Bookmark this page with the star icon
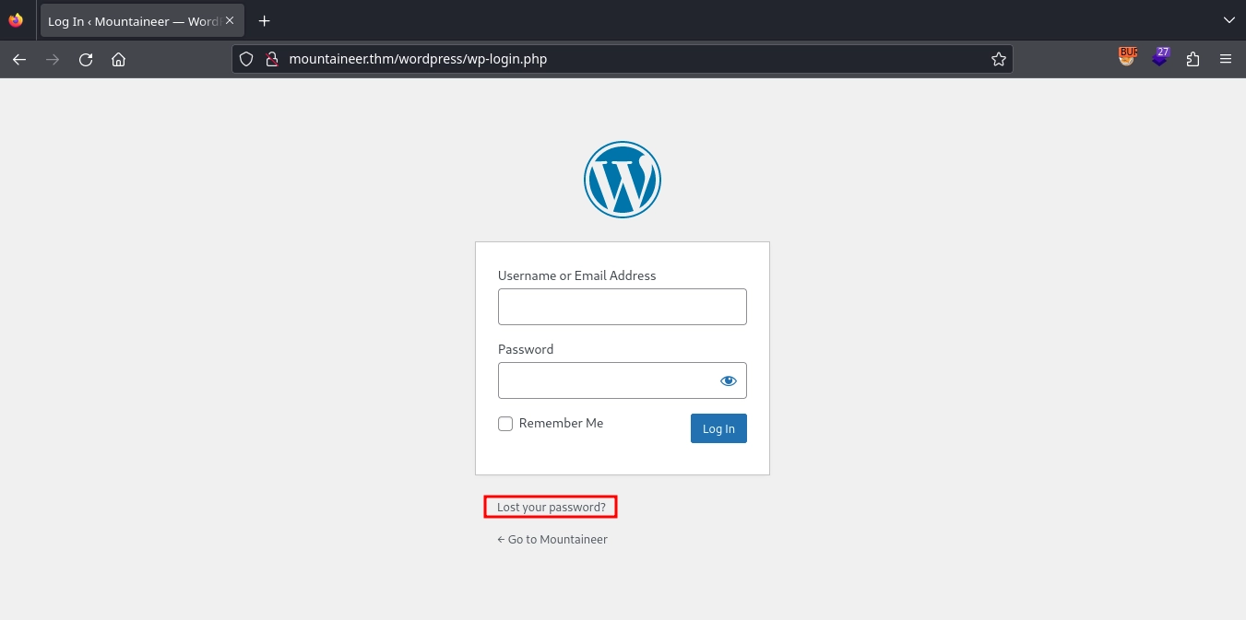The image size is (1246, 620). pyautogui.click(x=998, y=59)
